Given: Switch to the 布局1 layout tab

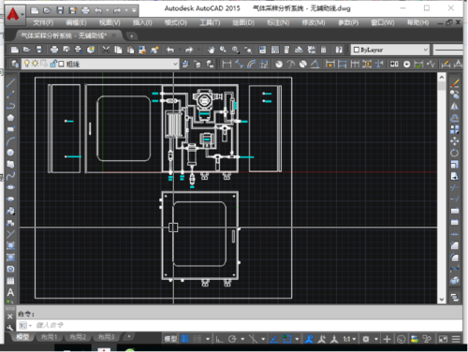Looking at the screenshot, I should pyautogui.click(x=49, y=337).
